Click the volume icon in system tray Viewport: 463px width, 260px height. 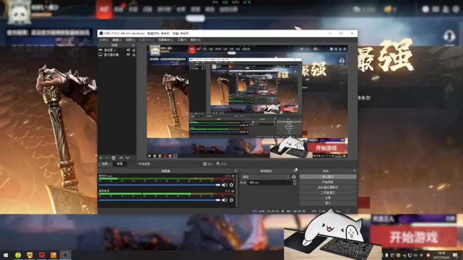[416, 255]
